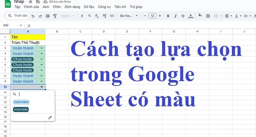256x137 pixels.
Task: Format as currency (đ)
Action: pos(82,16)
